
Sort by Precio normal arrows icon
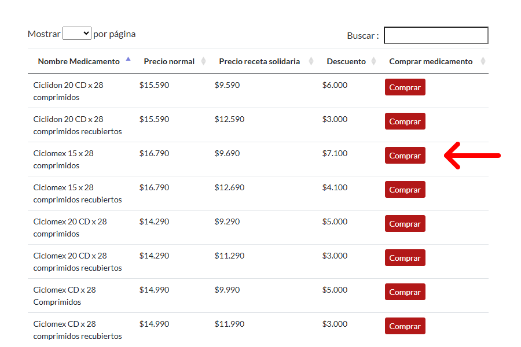[203, 61]
